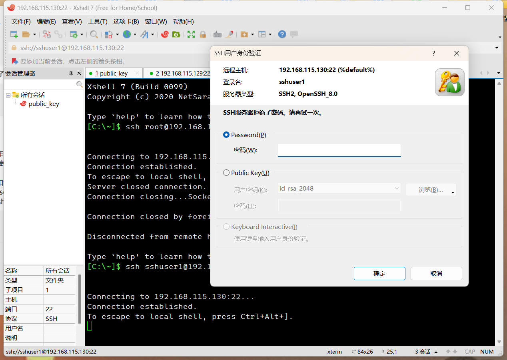
Task: Click the Disconnect toolbar icon
Action: [x=47, y=34]
